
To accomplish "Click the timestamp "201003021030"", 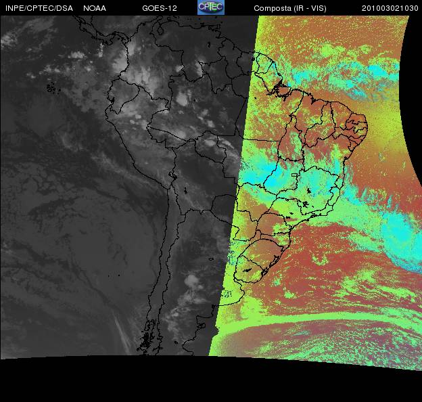I will click(x=390, y=8).
